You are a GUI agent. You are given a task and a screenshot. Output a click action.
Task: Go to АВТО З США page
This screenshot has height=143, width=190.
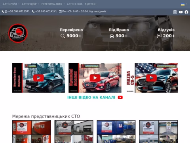pos(75,4)
